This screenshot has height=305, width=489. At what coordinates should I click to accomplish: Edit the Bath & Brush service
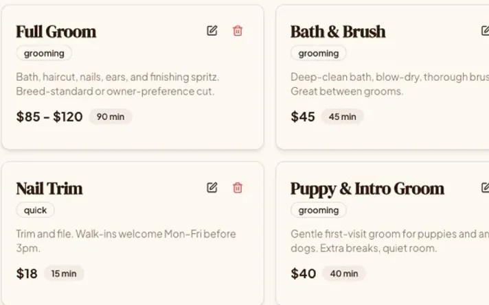click(485, 31)
